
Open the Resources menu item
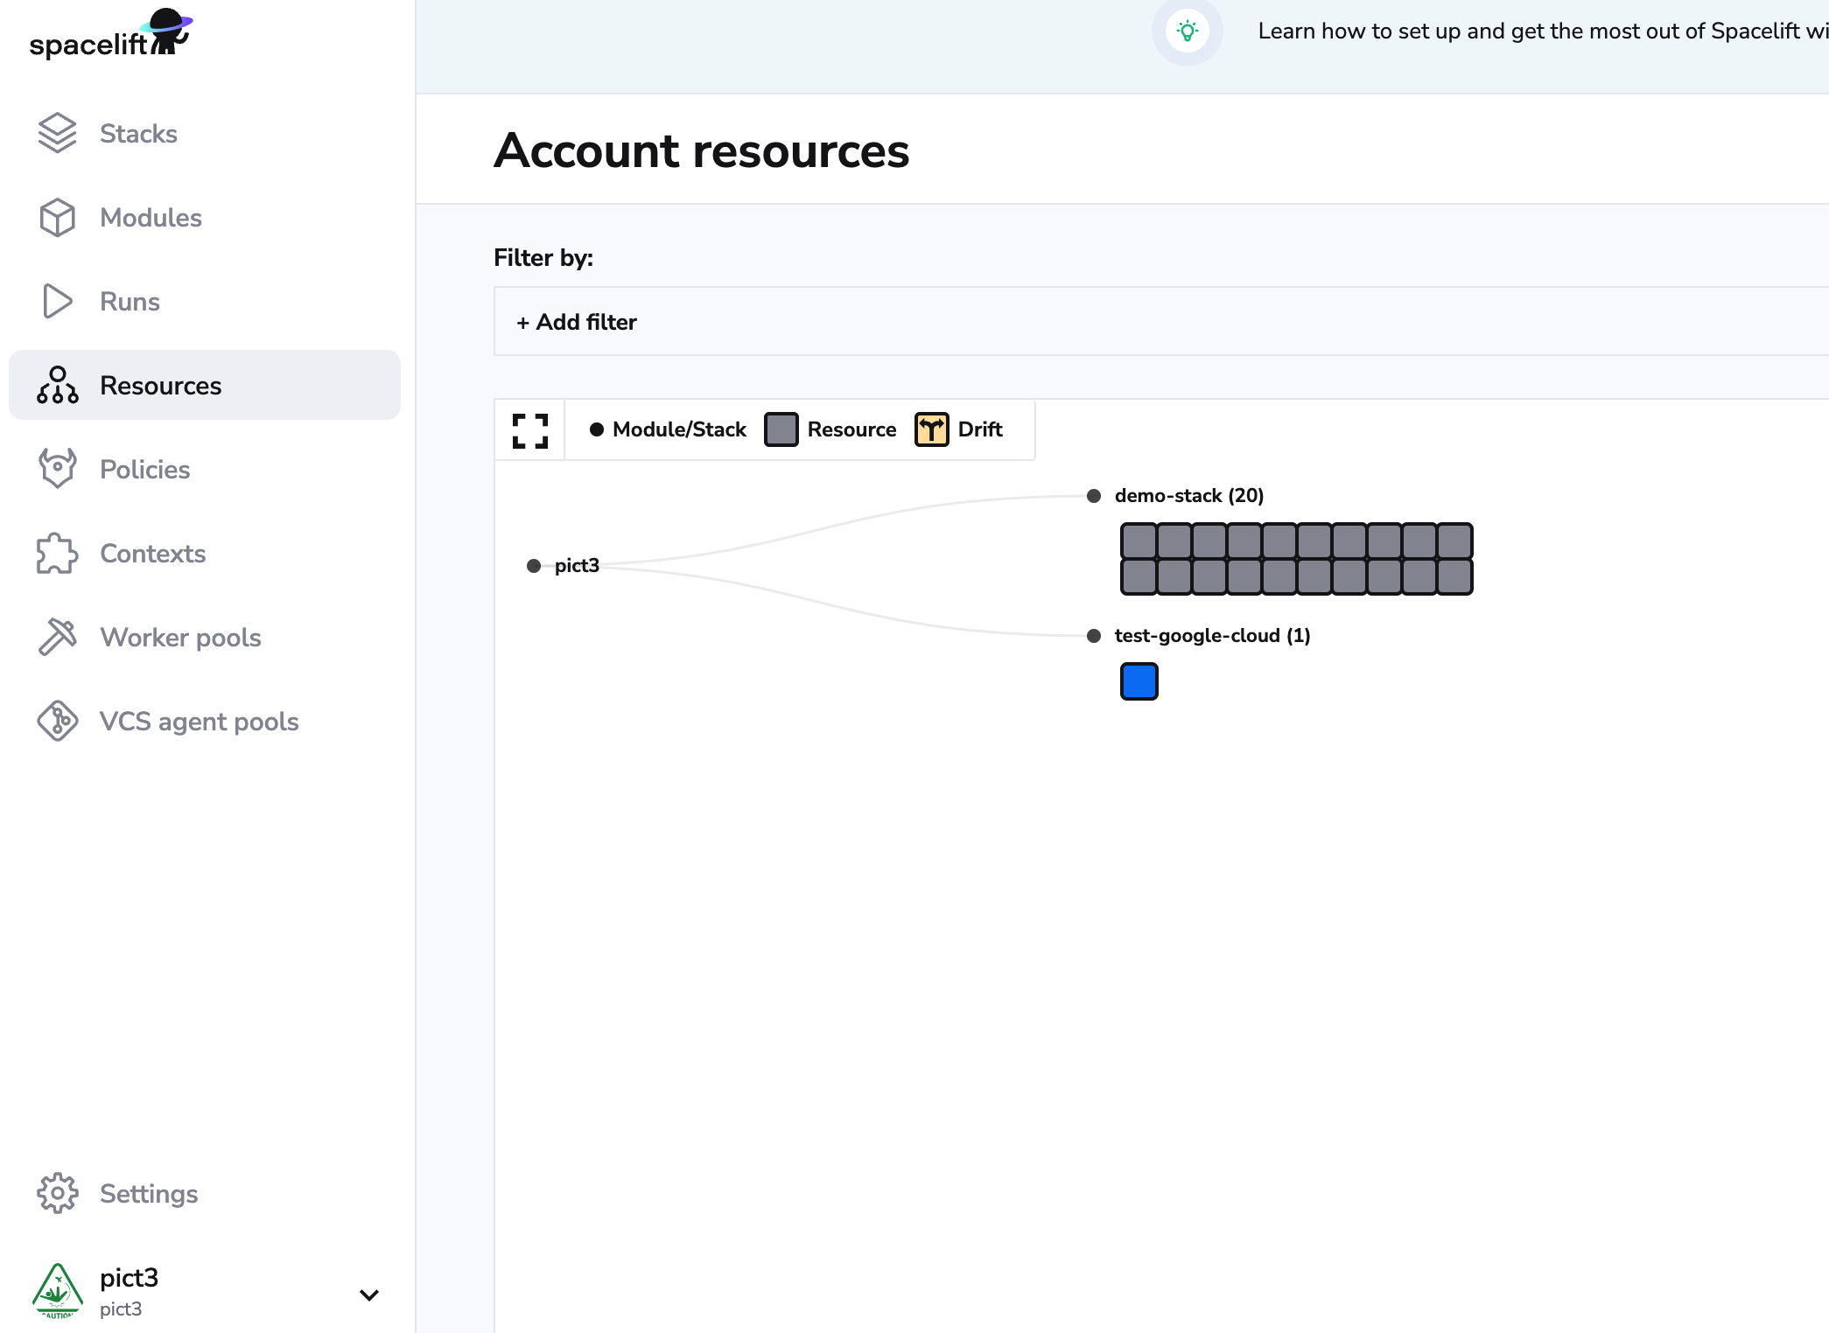point(161,385)
